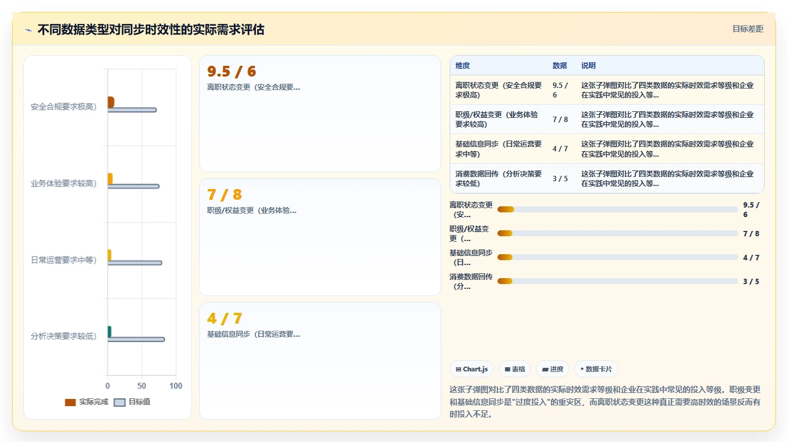Click the progress bar for 职级/权益变更
The height and width of the screenshot is (442, 788).
point(618,233)
